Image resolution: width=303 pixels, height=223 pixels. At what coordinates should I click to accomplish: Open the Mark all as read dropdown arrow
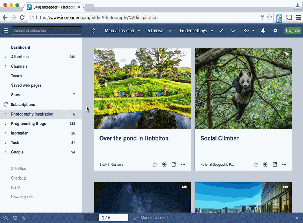click(x=139, y=31)
